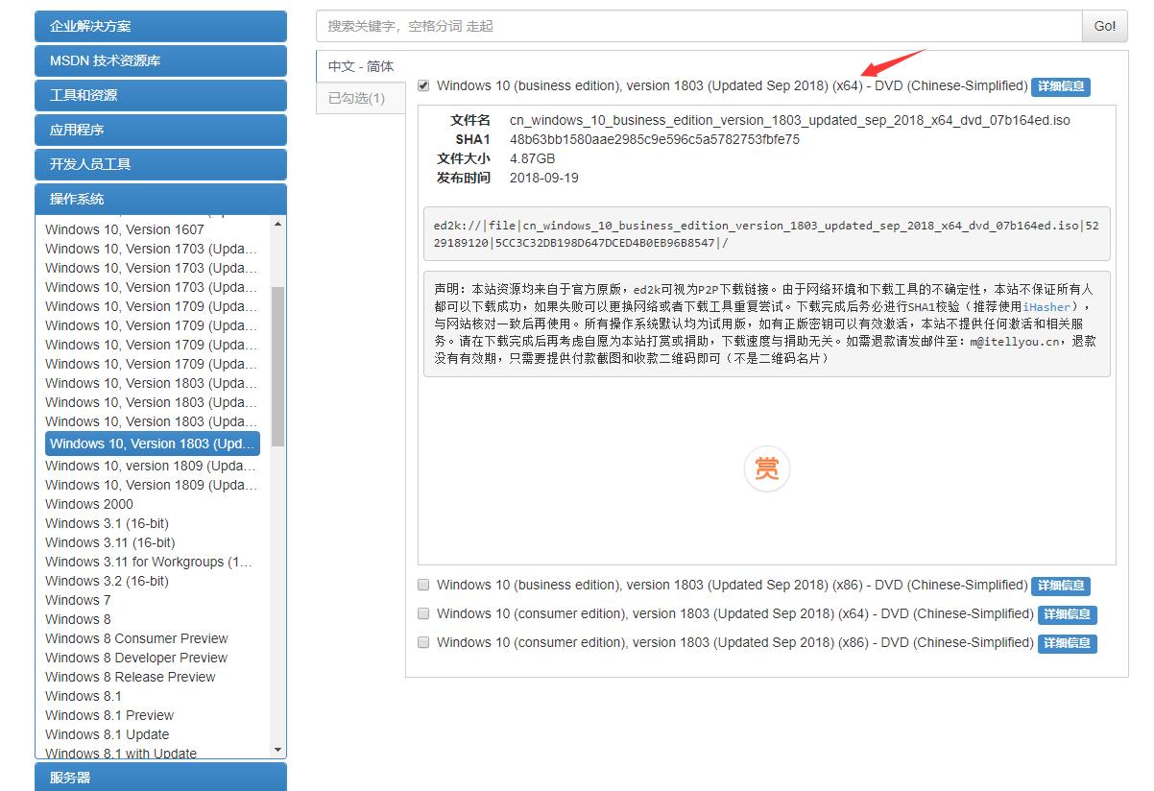
Task: Select Windows 7 in the version list
Action: [x=78, y=600]
